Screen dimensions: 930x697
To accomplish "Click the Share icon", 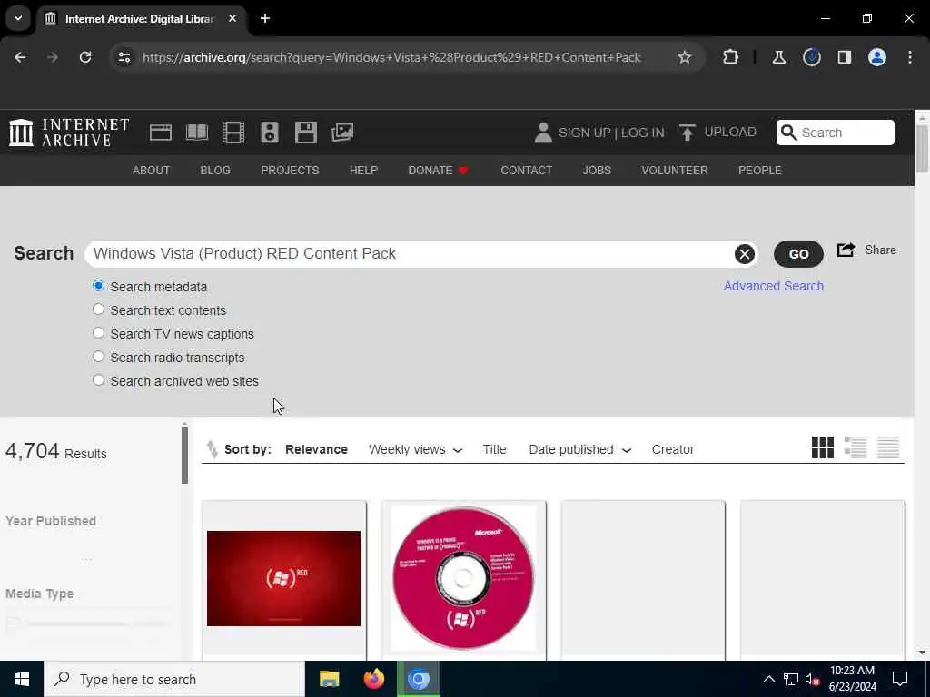I will [846, 250].
